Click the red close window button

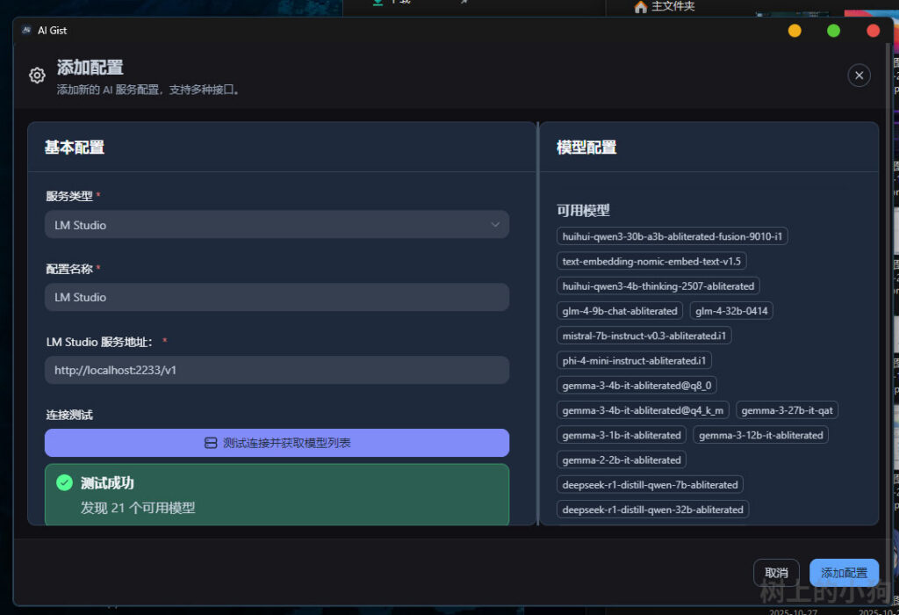coord(873,31)
